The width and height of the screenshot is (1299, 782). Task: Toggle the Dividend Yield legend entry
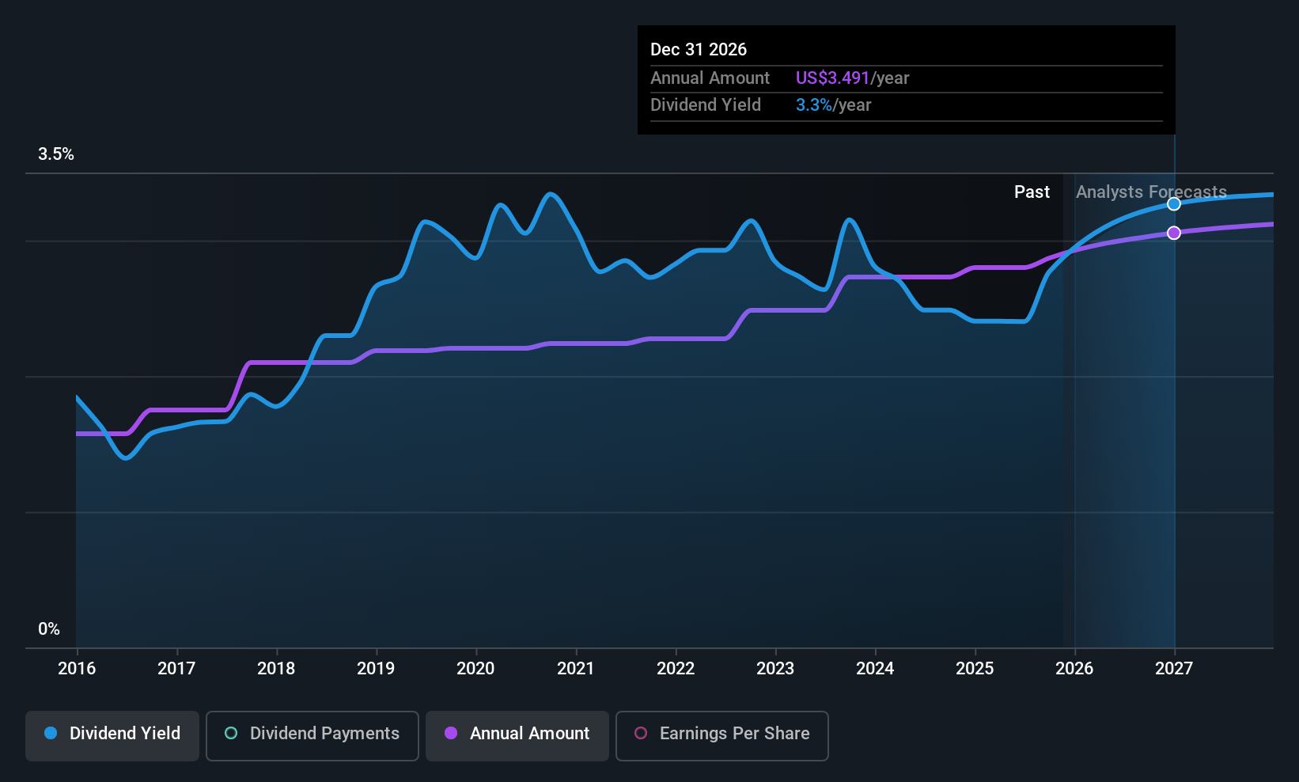point(112,735)
